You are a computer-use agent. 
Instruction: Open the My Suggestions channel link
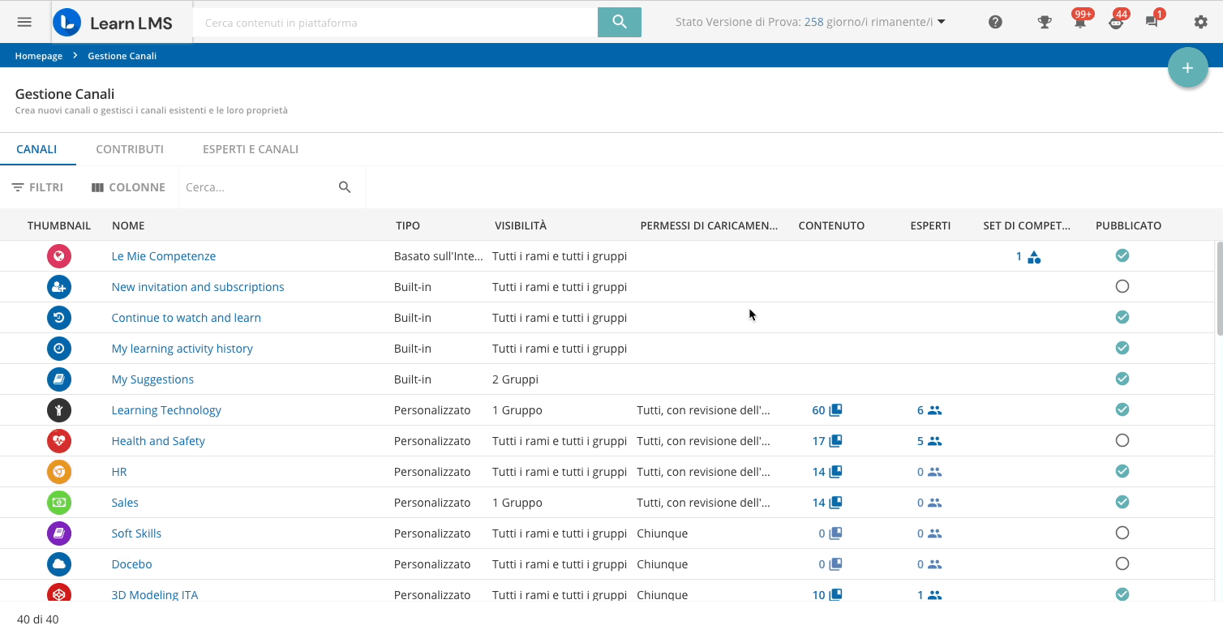tap(152, 379)
